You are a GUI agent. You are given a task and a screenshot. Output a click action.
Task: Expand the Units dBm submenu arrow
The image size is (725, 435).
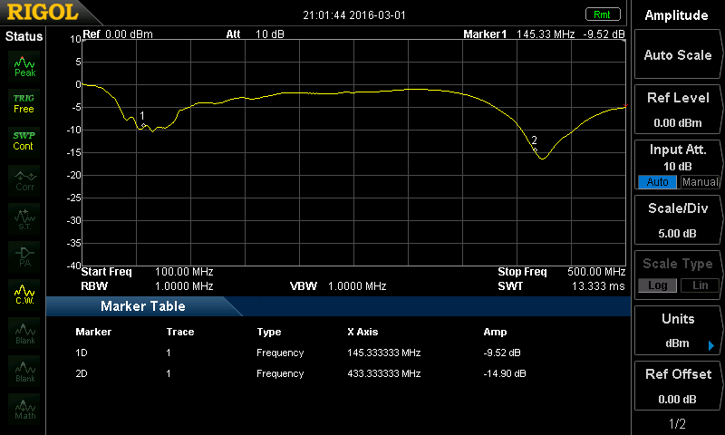(710, 345)
